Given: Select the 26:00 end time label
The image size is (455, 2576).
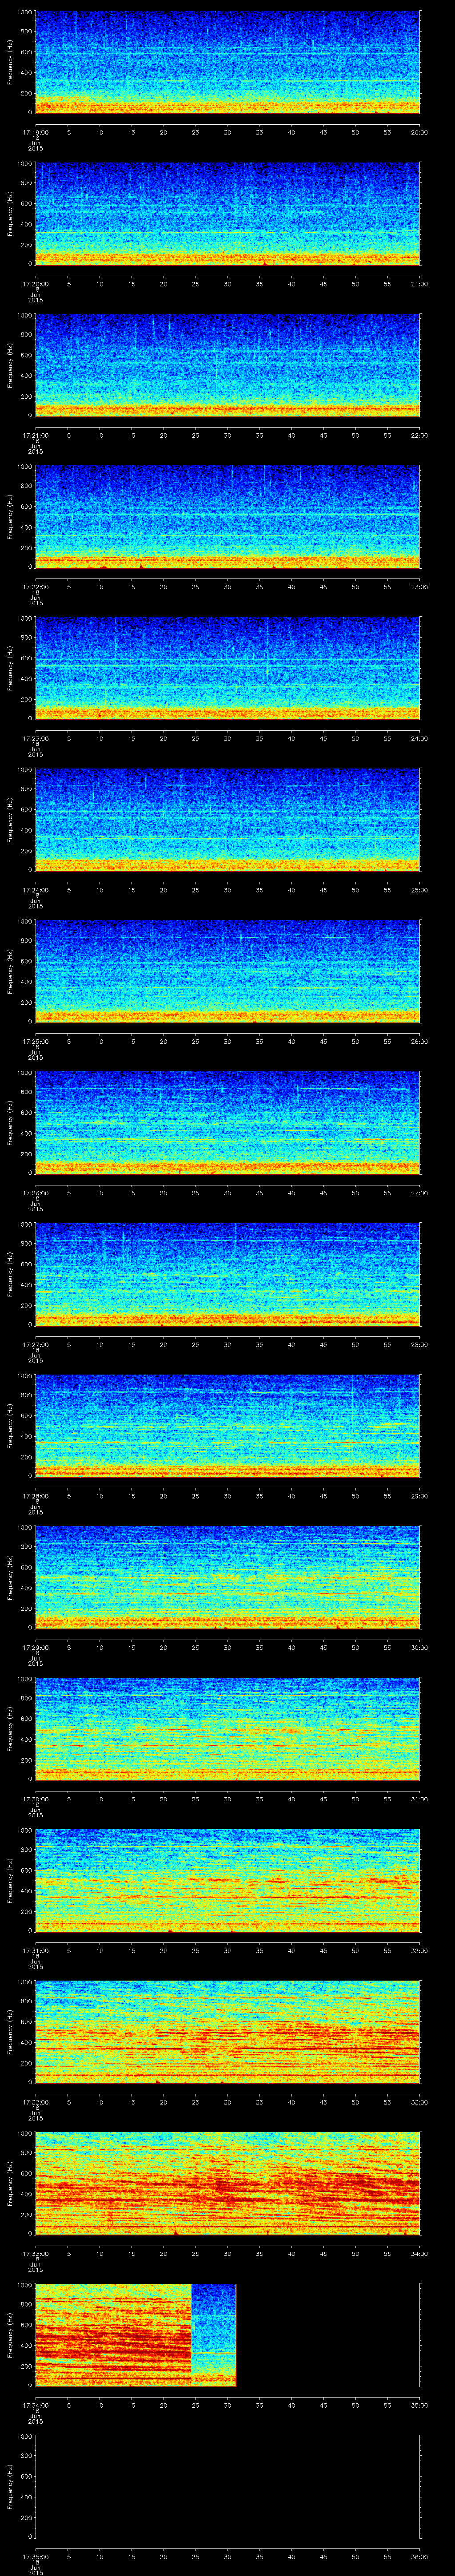Looking at the screenshot, I should tap(419, 1041).
